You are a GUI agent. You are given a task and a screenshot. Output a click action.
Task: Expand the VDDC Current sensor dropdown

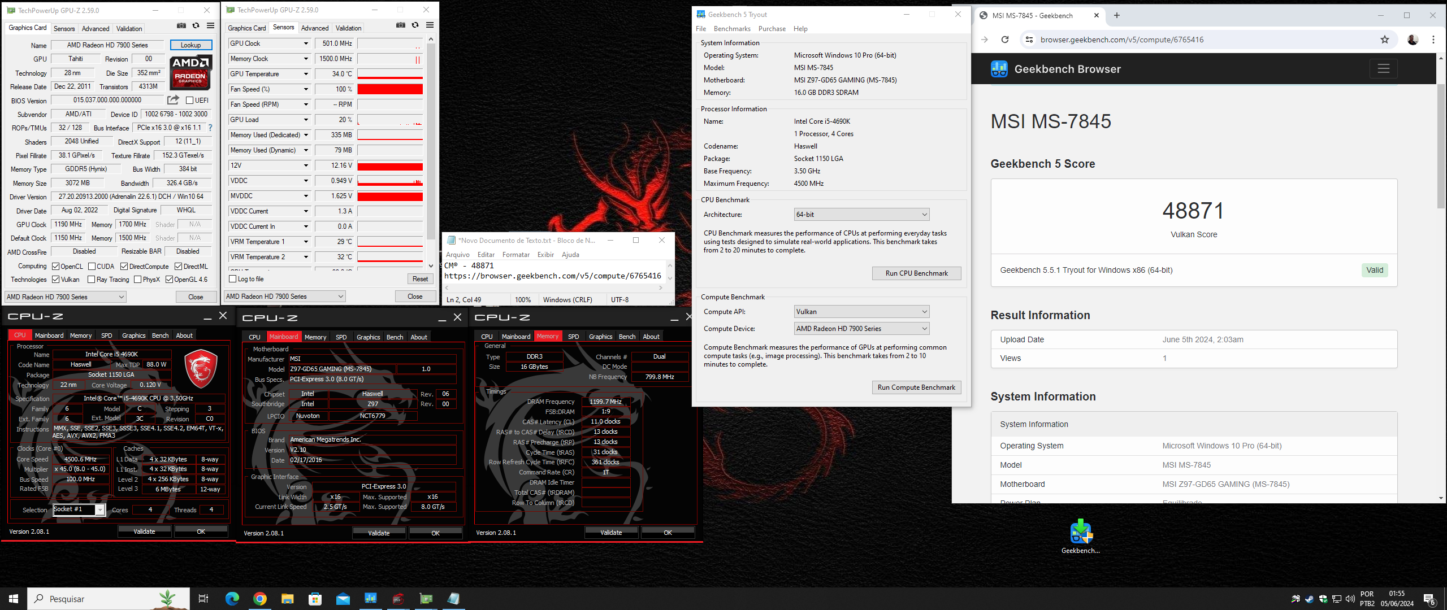pos(306,211)
